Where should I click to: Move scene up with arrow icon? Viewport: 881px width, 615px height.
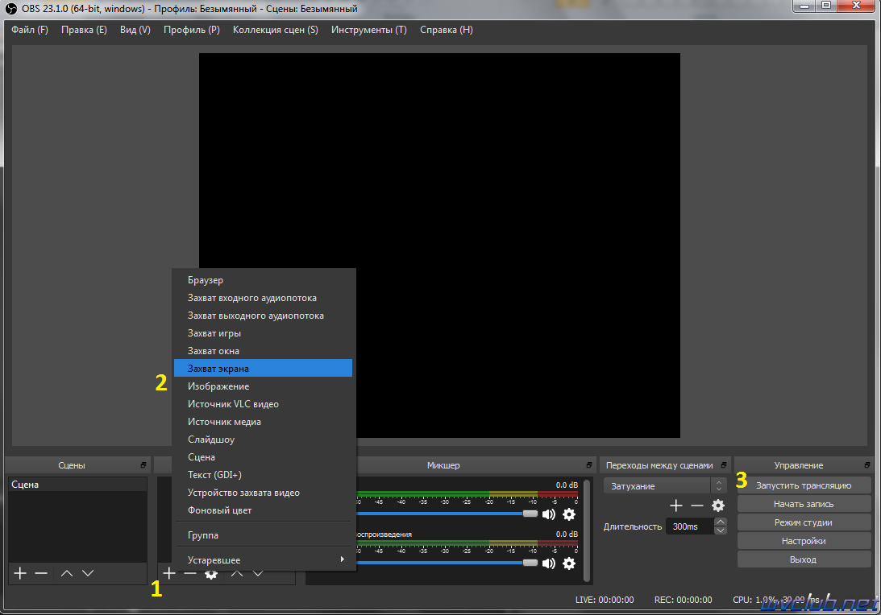click(67, 573)
